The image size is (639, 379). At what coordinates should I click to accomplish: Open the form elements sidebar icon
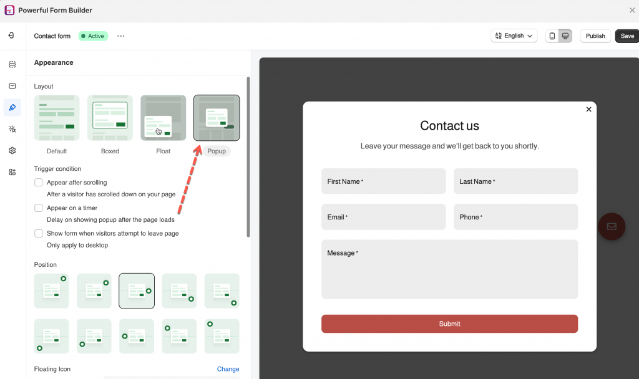pos(12,64)
